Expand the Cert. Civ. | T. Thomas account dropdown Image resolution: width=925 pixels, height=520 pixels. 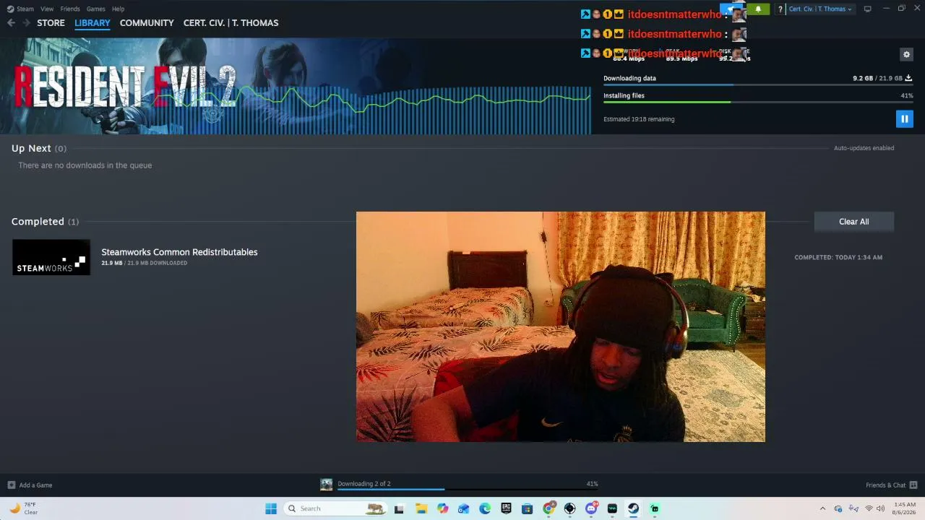820,9
